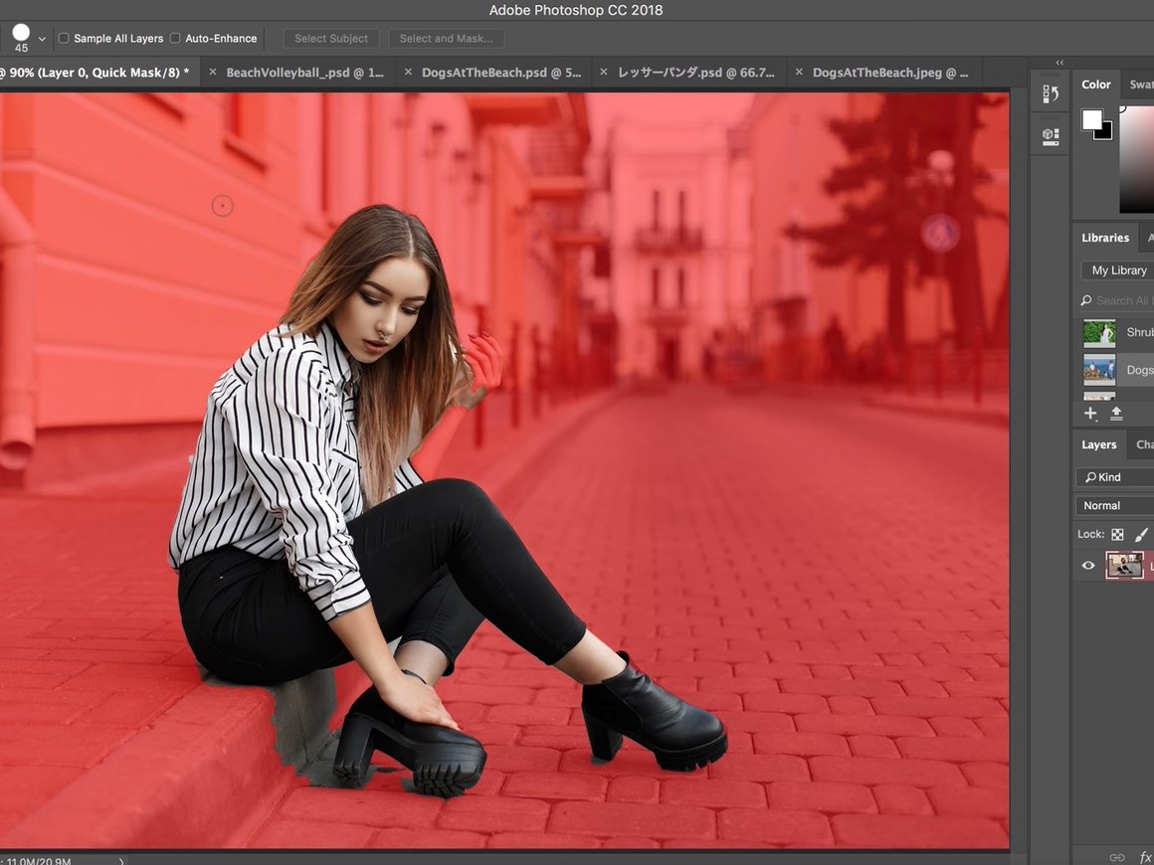Image resolution: width=1154 pixels, height=865 pixels.
Task: Click the Select Subject button
Action: click(x=330, y=38)
